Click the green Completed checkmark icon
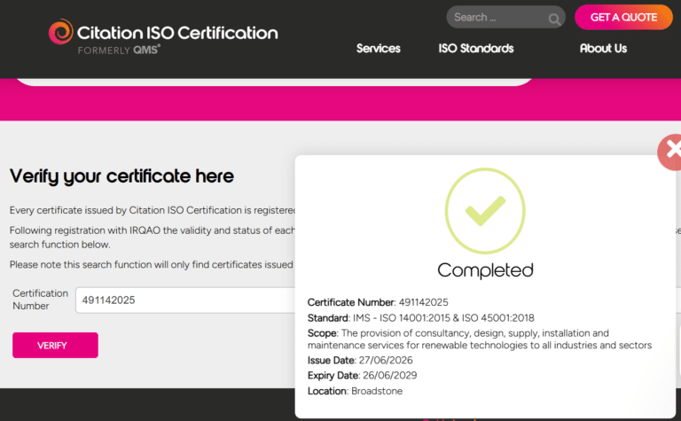 coord(485,211)
